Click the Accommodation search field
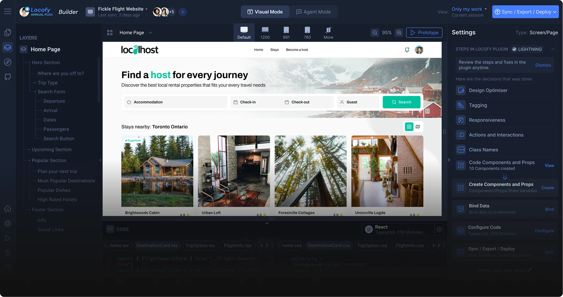 click(x=176, y=102)
